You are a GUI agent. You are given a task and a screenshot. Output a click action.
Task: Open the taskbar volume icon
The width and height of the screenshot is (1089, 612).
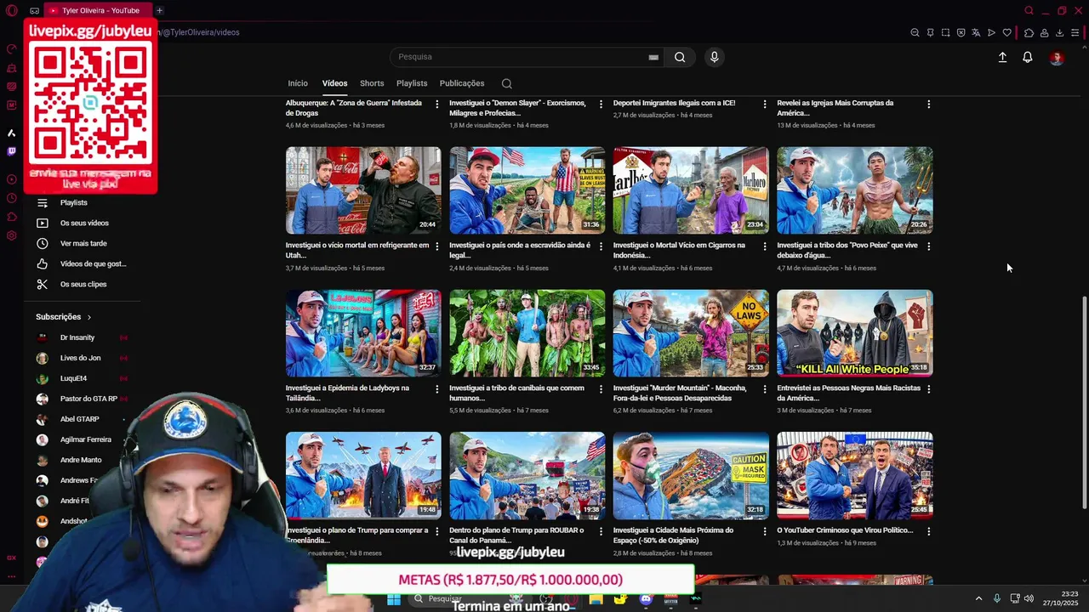pos(1029,598)
